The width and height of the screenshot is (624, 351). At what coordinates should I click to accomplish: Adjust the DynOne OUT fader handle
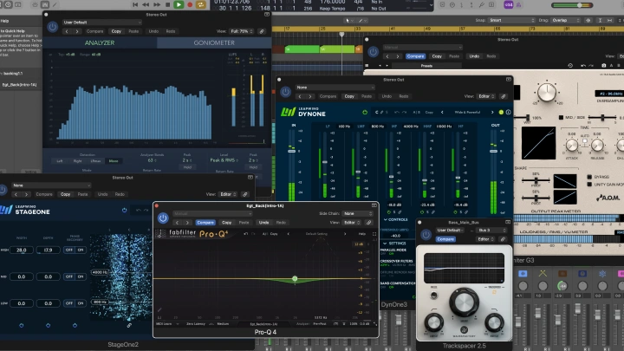click(493, 151)
